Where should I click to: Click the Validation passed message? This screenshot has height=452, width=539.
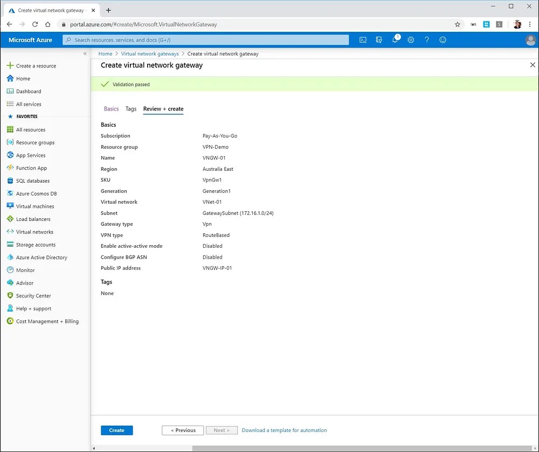point(131,85)
